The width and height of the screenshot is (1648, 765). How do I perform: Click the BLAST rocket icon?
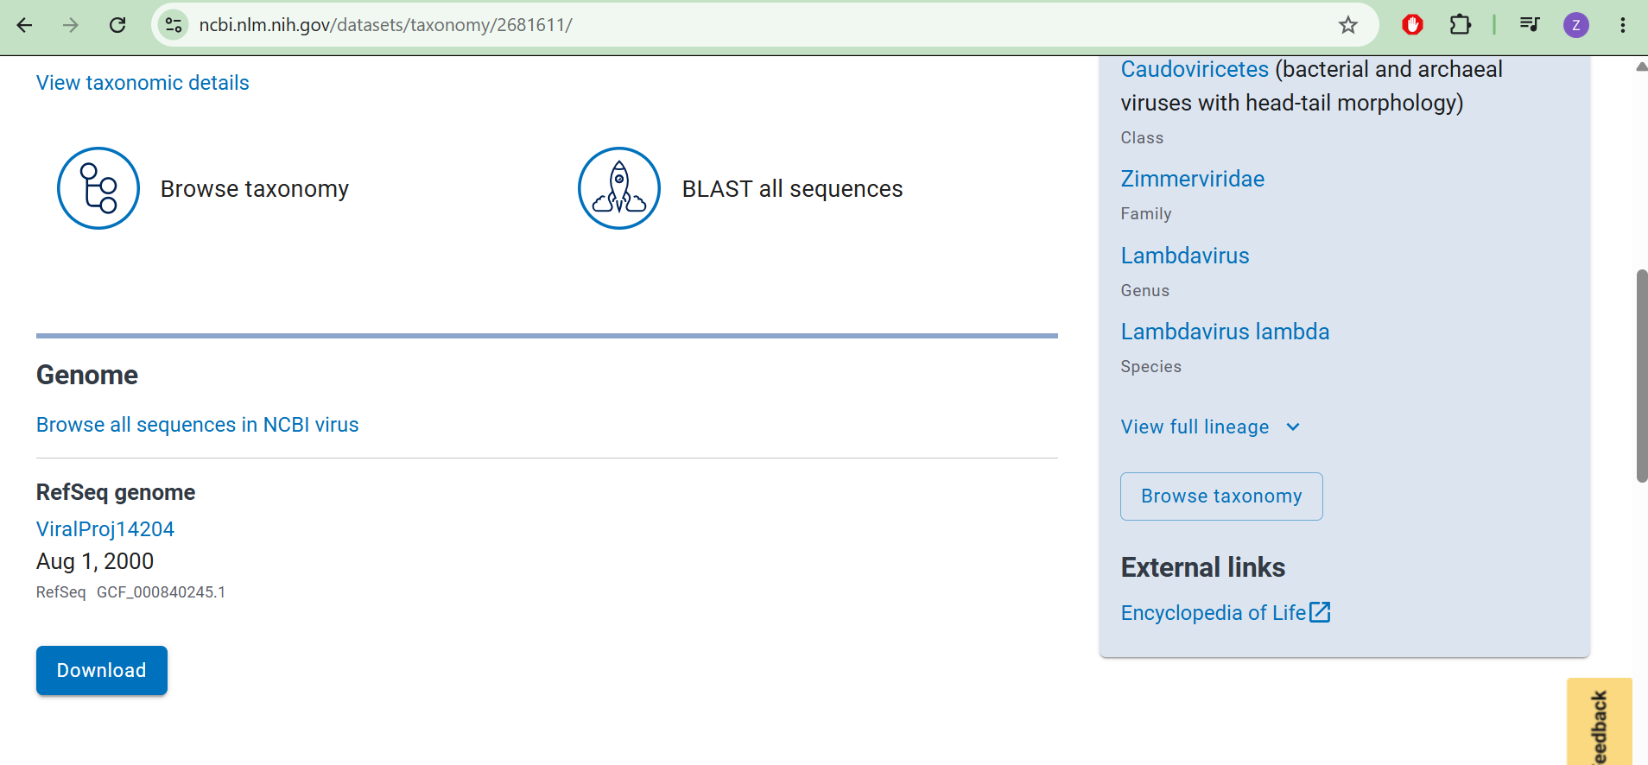[619, 188]
